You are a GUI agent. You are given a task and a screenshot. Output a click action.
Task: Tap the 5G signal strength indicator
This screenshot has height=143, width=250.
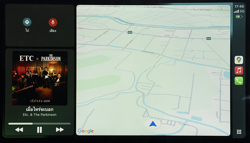click(x=239, y=11)
